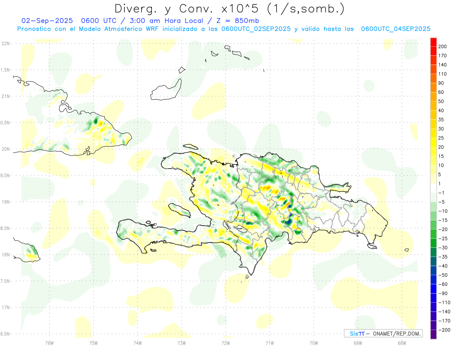Click the positive '15' color scale value
This screenshot has width=451, height=348.
[441, 156]
